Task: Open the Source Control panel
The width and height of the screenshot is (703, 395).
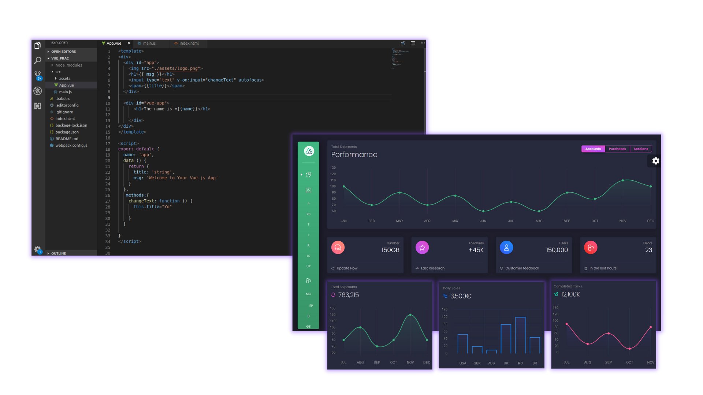Action: tap(37, 75)
